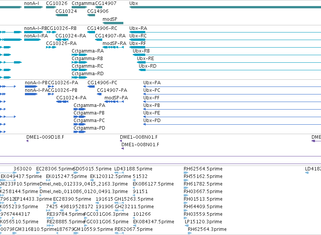This screenshot has width=321, height=235.
Task: Open the Ubx-PD protein label
Action: point(152,121)
